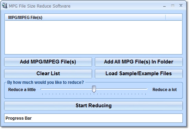Viewport: 189px width, 129px height.
Task: Click the By how much would you like to reduce? heading
Action: [x=45, y=82]
